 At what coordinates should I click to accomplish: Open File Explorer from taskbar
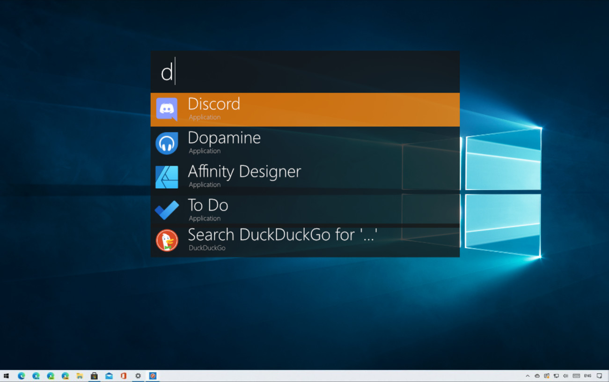80,376
